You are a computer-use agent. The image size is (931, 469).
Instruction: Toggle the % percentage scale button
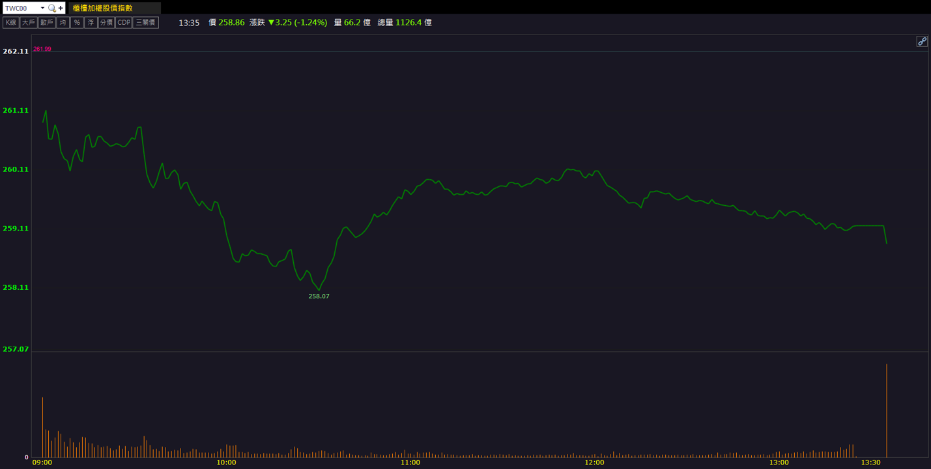(77, 22)
